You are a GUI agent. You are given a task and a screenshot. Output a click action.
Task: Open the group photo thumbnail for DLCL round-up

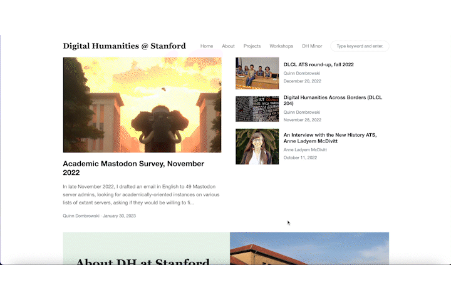pos(257,73)
